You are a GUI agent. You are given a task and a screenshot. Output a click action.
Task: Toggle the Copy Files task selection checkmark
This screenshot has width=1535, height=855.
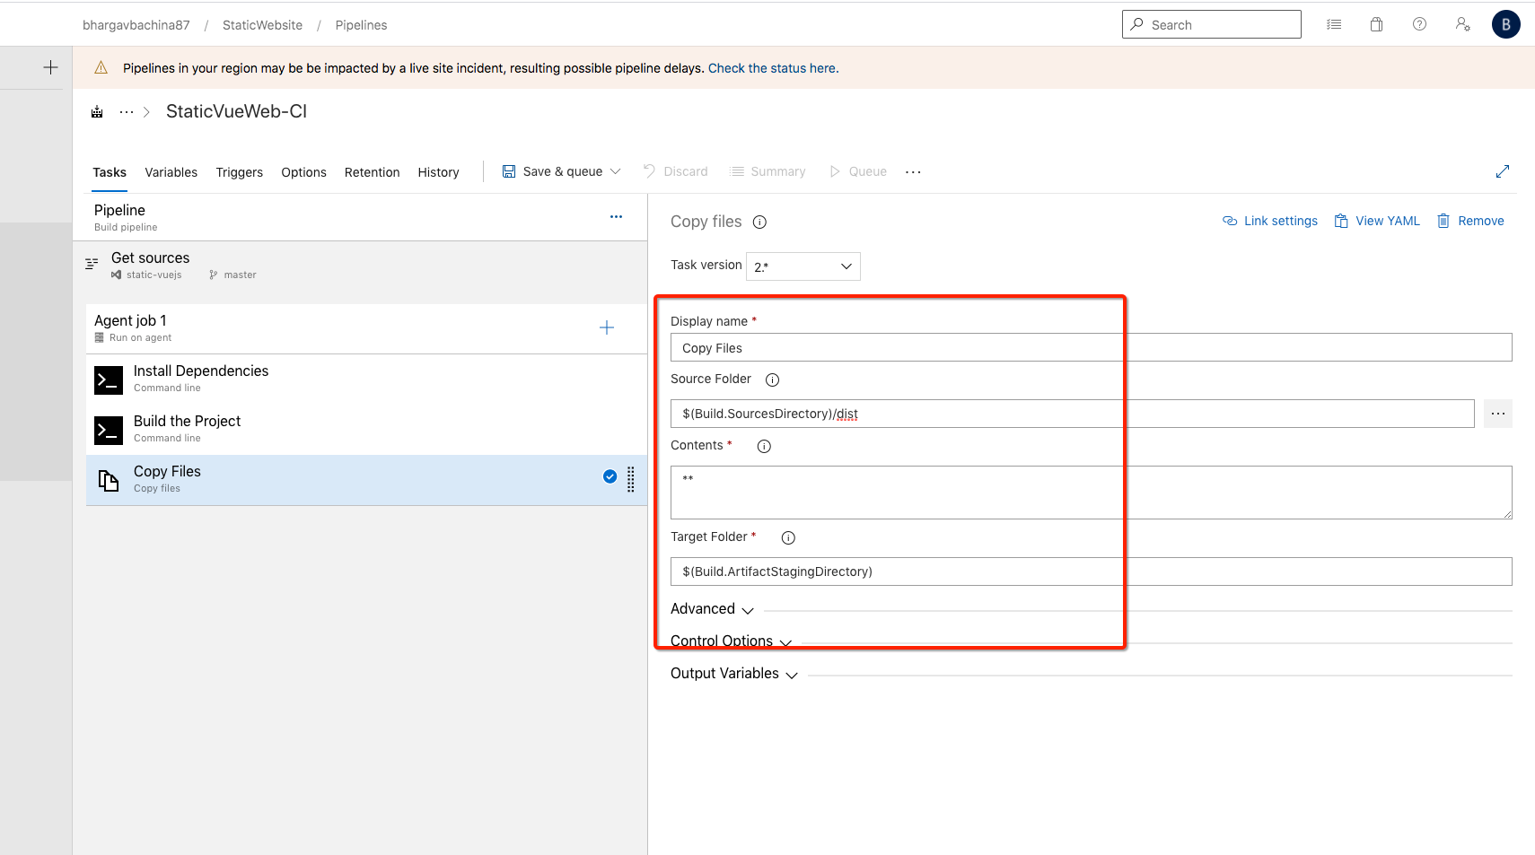(610, 476)
